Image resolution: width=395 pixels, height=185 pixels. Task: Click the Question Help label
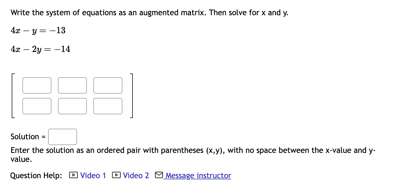click(36, 175)
